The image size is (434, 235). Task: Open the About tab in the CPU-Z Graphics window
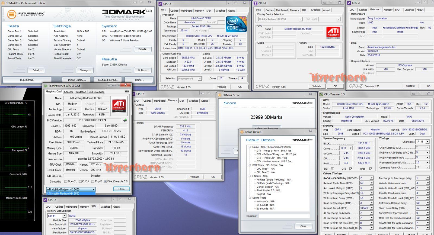pos(327,10)
